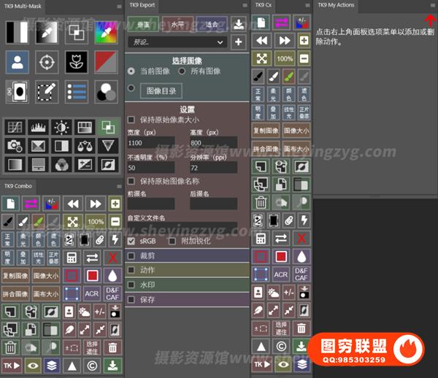The height and width of the screenshot is (378, 438).
Task: Enable the 保持原始像素大小 checkbox
Action: coord(131,120)
